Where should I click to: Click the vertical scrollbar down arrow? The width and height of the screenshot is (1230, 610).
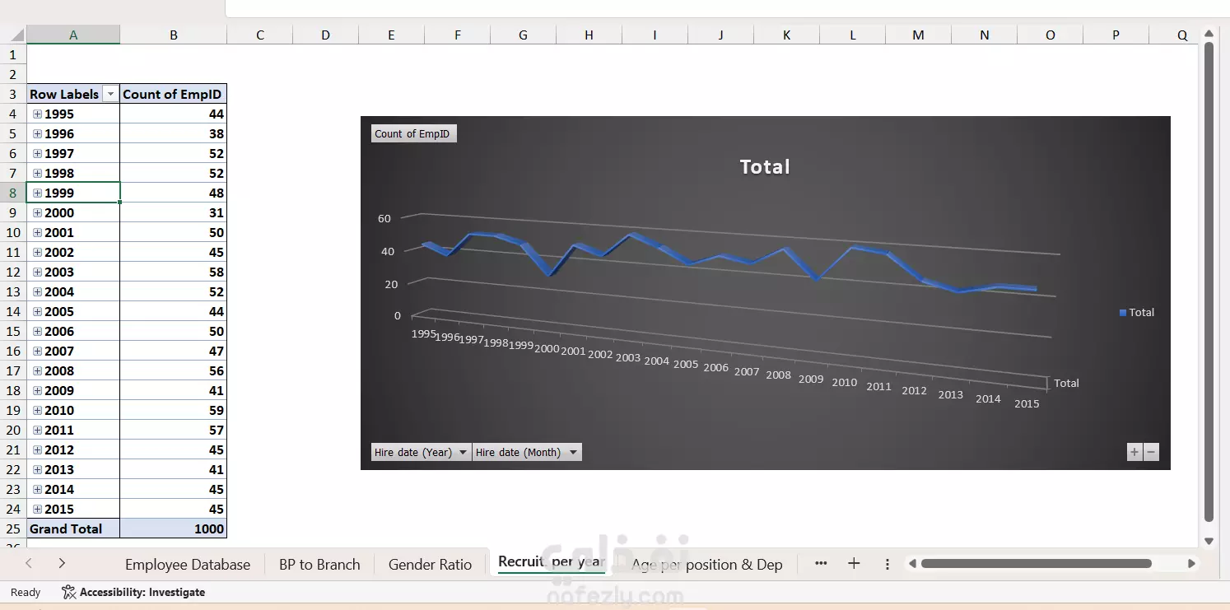pyautogui.click(x=1209, y=541)
